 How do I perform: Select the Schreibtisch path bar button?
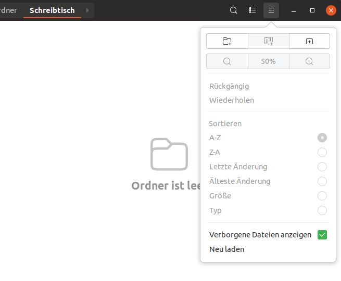pos(52,10)
